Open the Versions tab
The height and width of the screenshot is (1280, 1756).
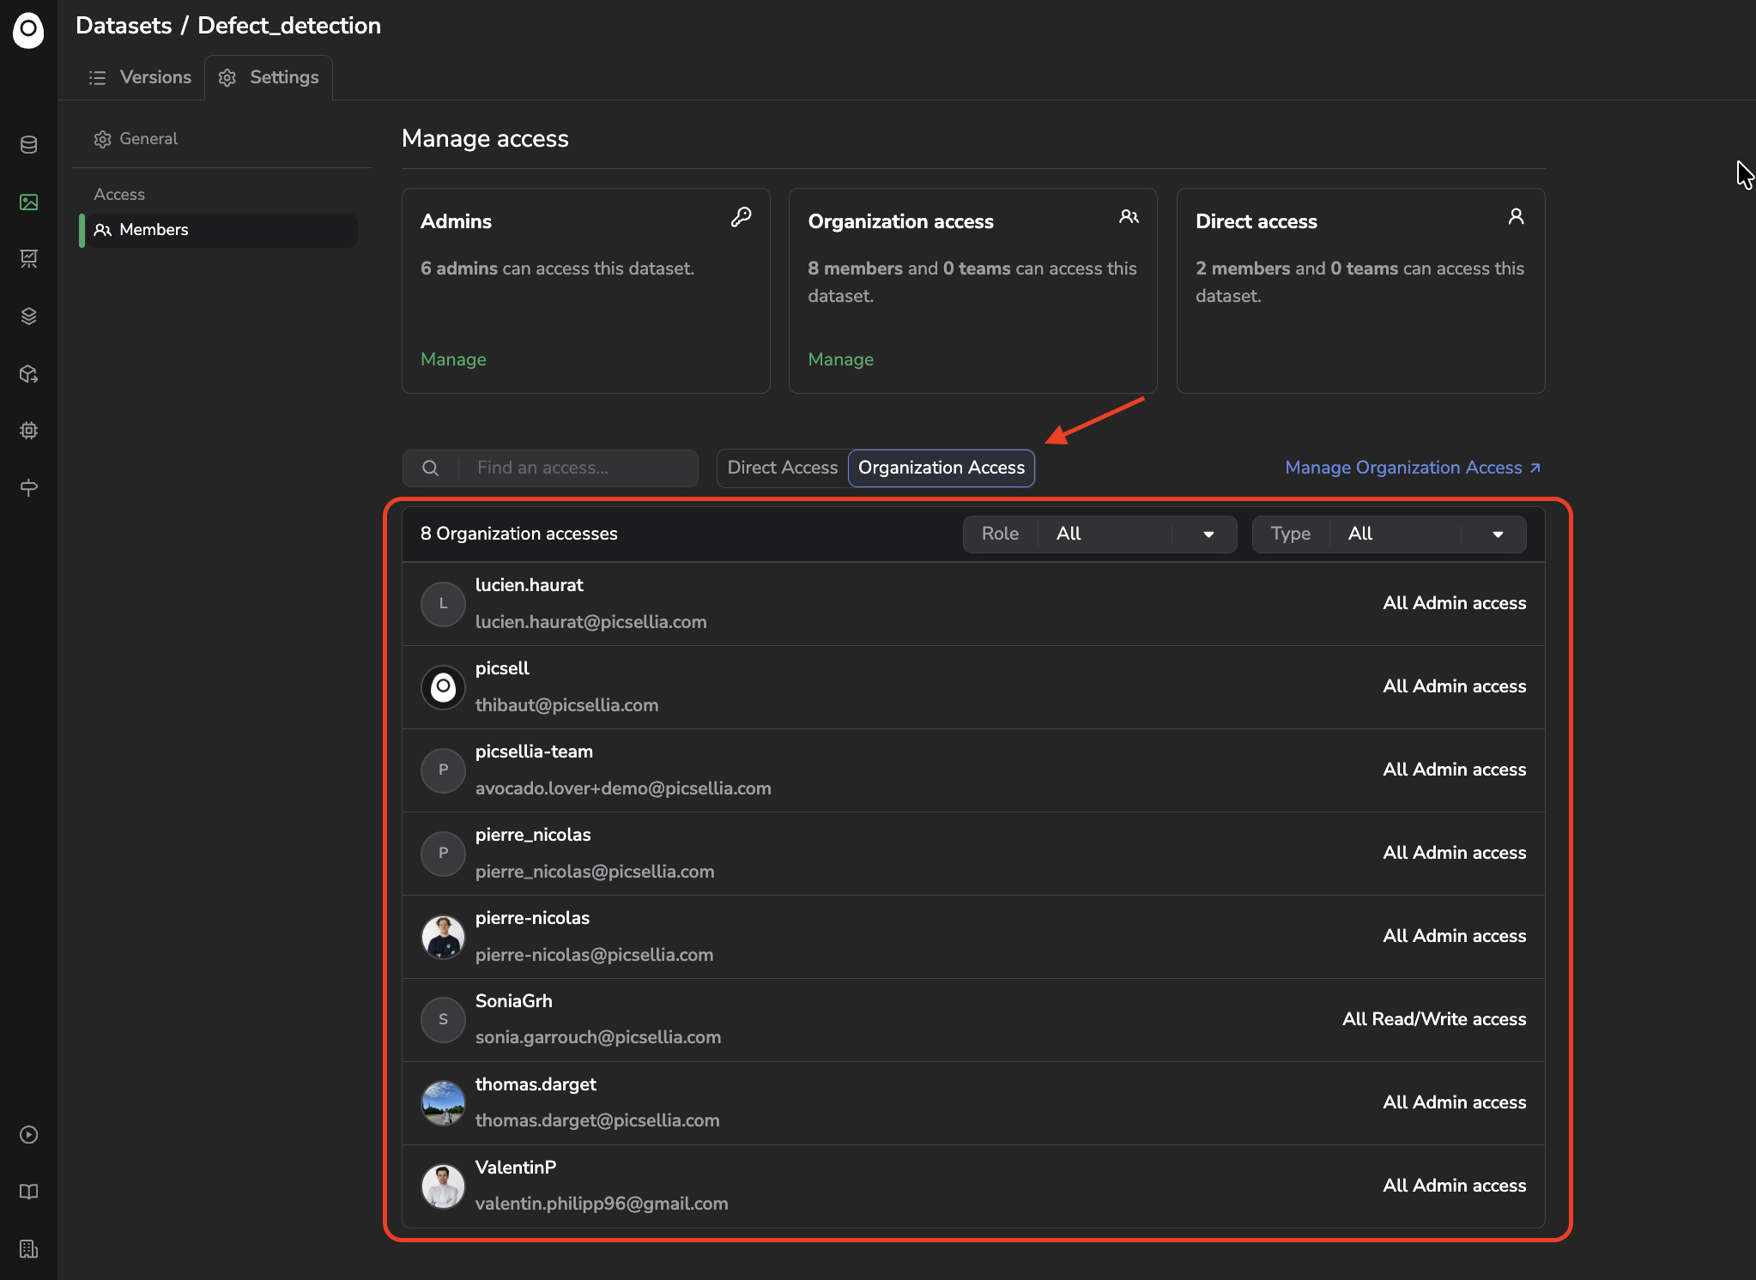(141, 77)
